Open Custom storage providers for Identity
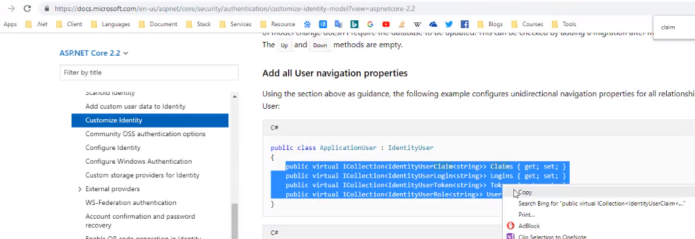695x239 pixels. click(x=142, y=175)
